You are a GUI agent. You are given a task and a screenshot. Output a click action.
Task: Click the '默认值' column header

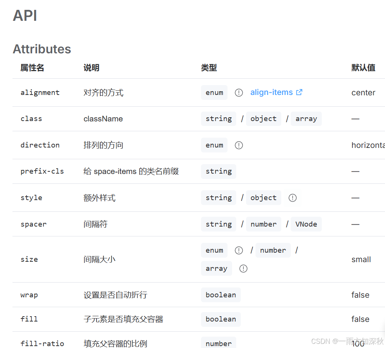pyautogui.click(x=363, y=68)
